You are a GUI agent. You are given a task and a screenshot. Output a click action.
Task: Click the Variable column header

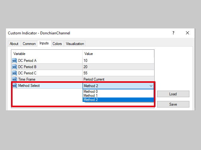click(x=47, y=54)
